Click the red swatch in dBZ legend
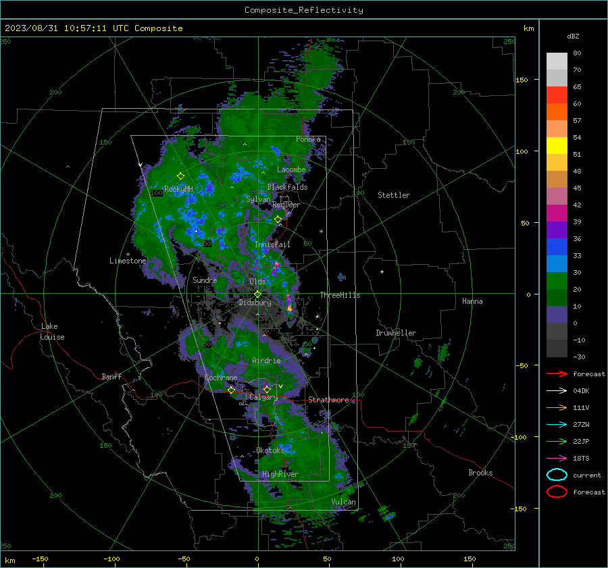The height and width of the screenshot is (568, 608). click(x=557, y=95)
